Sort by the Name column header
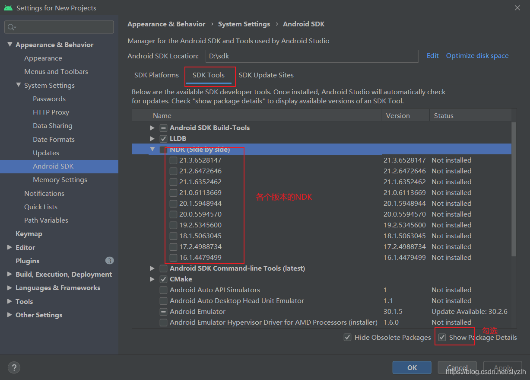The height and width of the screenshot is (380, 530). point(265,116)
